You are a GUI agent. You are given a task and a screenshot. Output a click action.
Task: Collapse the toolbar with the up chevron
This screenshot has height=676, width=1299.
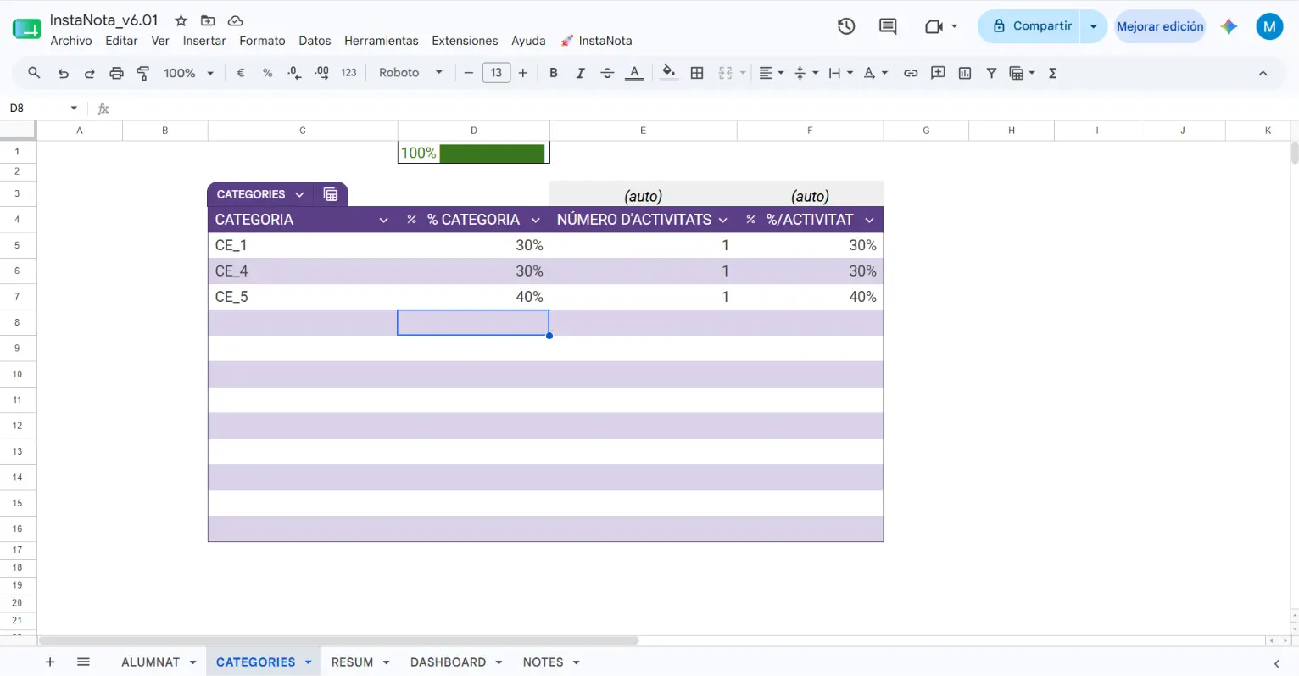[x=1263, y=73]
